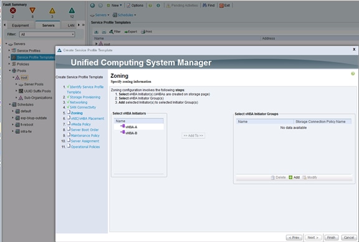Viewport: 359px width, 242px height.
Task: Go to Server Assignment step
Action: click(85, 141)
